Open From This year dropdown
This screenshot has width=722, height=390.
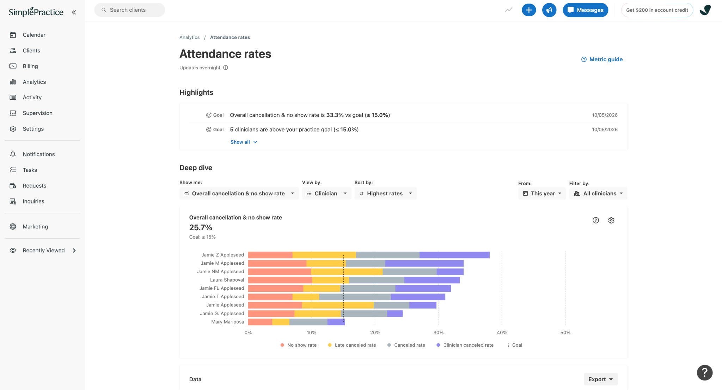[x=542, y=194]
